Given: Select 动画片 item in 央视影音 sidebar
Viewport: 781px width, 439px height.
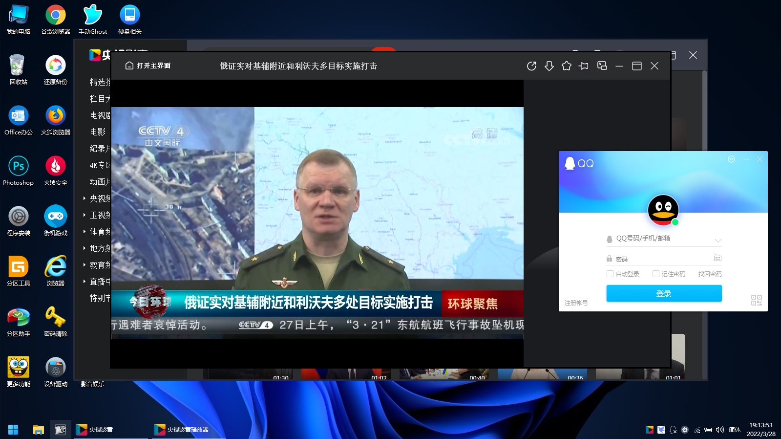Looking at the screenshot, I should tap(100, 182).
